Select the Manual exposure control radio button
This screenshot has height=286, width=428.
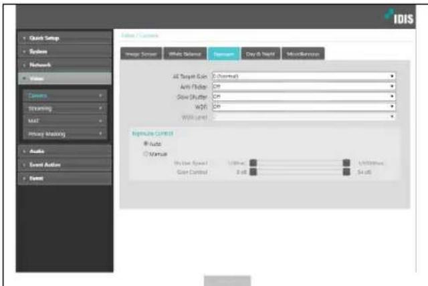tap(146, 154)
